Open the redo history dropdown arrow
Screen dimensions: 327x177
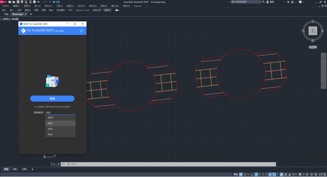(x=48, y=2)
